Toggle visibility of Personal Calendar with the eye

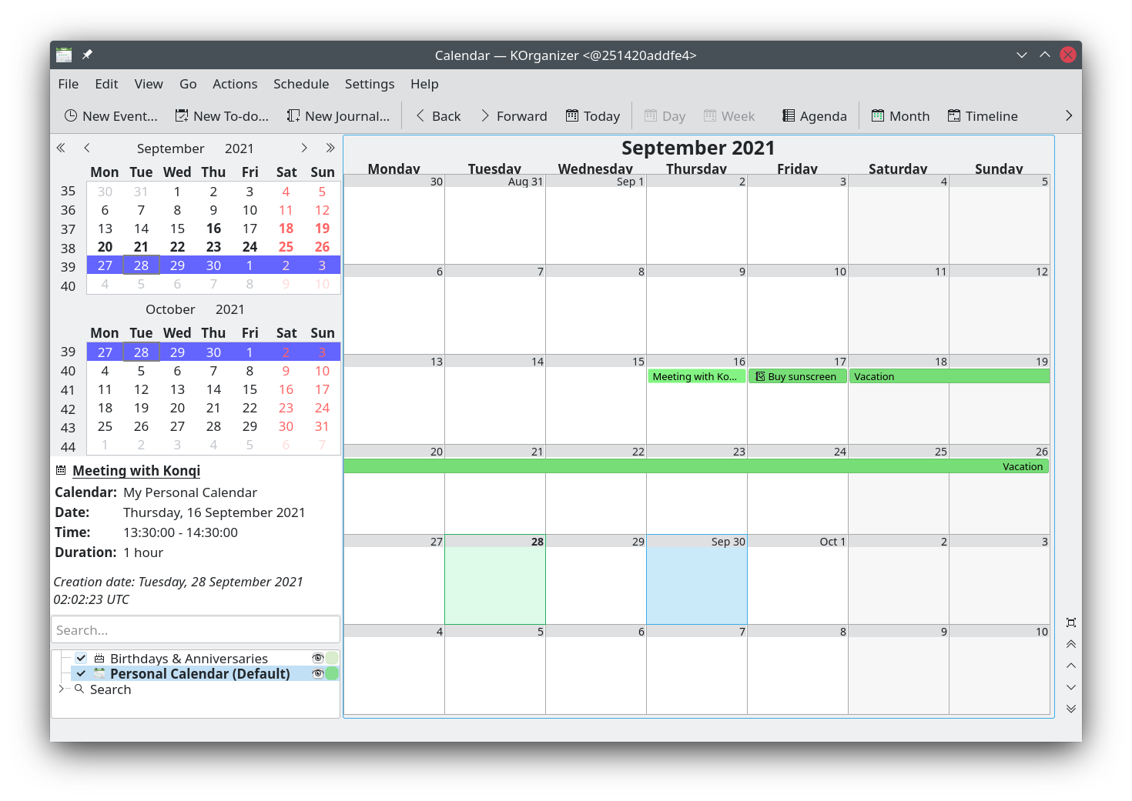click(318, 673)
